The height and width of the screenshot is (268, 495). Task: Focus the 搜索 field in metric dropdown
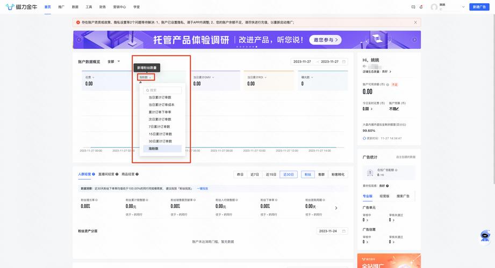tap(162, 91)
